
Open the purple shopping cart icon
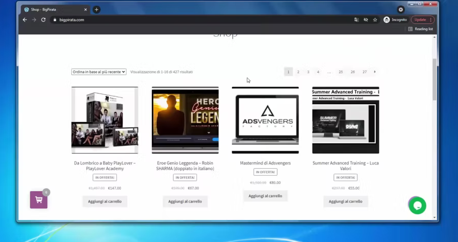(x=38, y=199)
